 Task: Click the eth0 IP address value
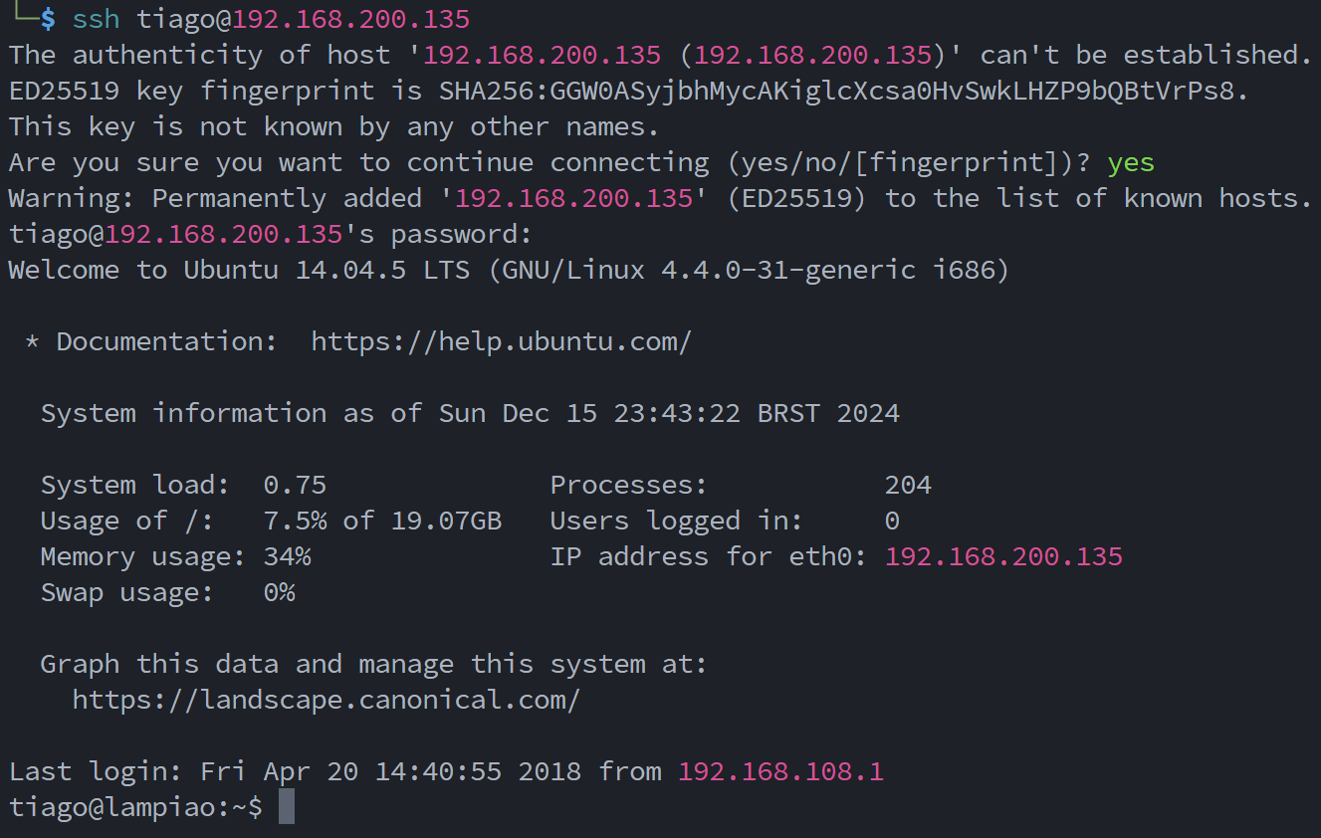click(1003, 556)
